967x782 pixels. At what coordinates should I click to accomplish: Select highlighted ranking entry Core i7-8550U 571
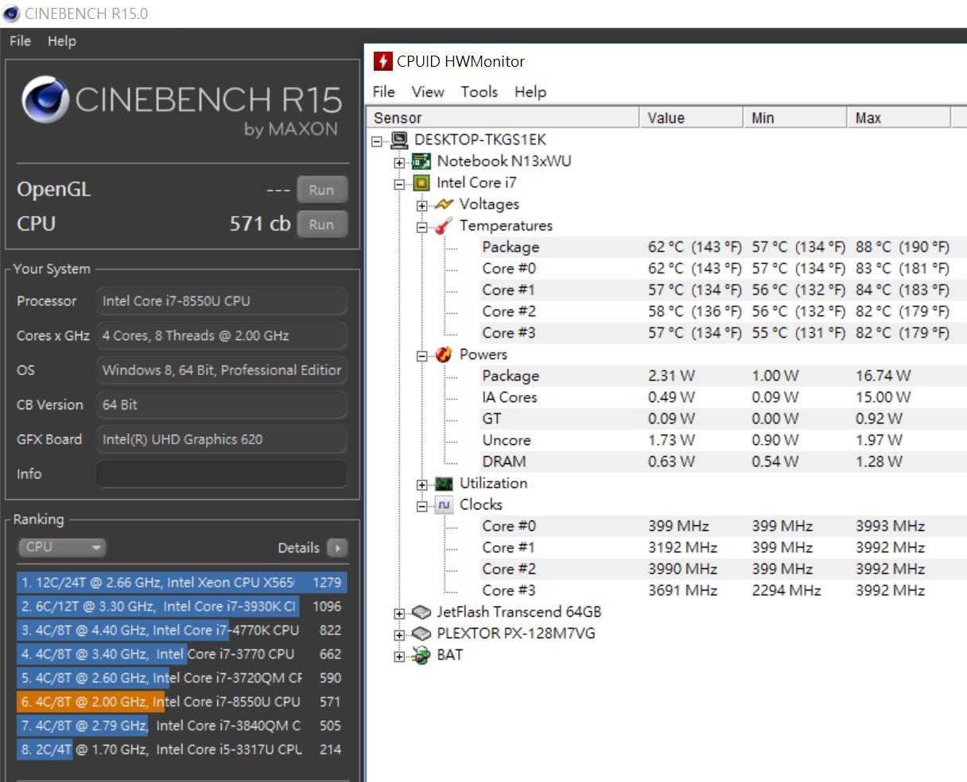(182, 702)
